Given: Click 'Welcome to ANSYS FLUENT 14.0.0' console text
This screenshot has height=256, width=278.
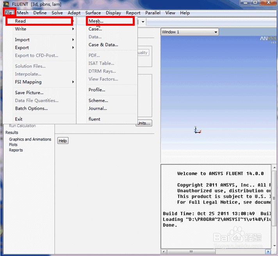Looking at the screenshot, I should point(220,173).
